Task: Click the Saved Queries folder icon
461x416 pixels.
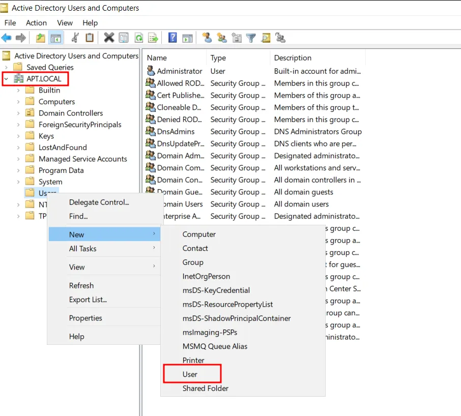Action: pos(18,67)
